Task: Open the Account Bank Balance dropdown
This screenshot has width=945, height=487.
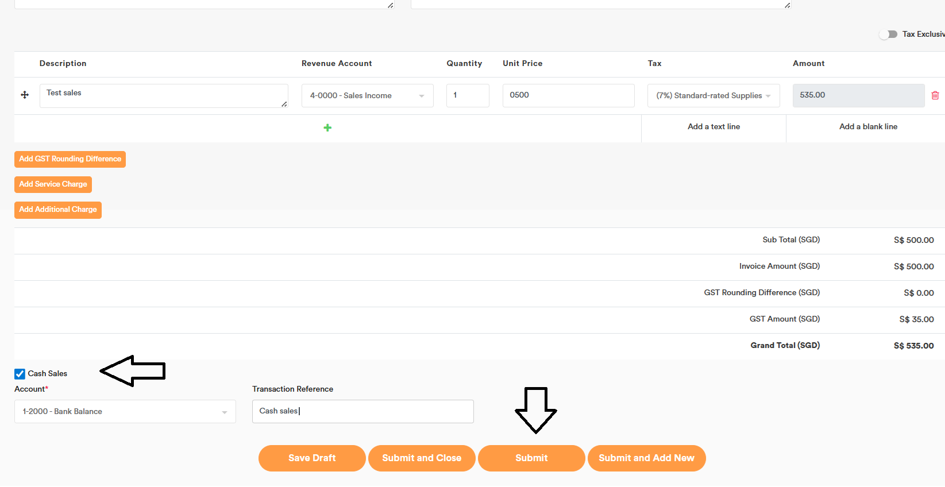Action: pos(125,412)
